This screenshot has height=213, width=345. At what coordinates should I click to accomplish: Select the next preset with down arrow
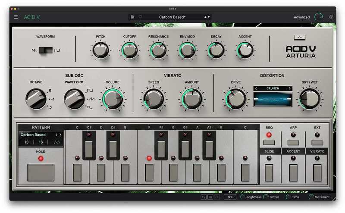click(x=209, y=17)
